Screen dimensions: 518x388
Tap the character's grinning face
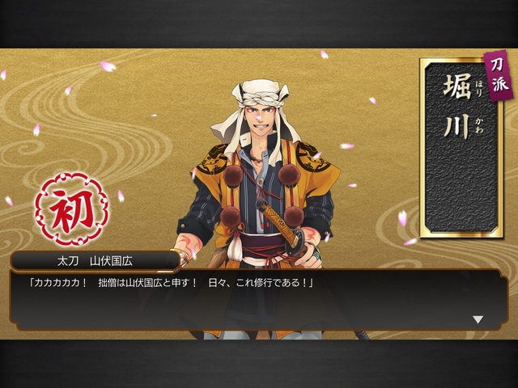point(259,120)
